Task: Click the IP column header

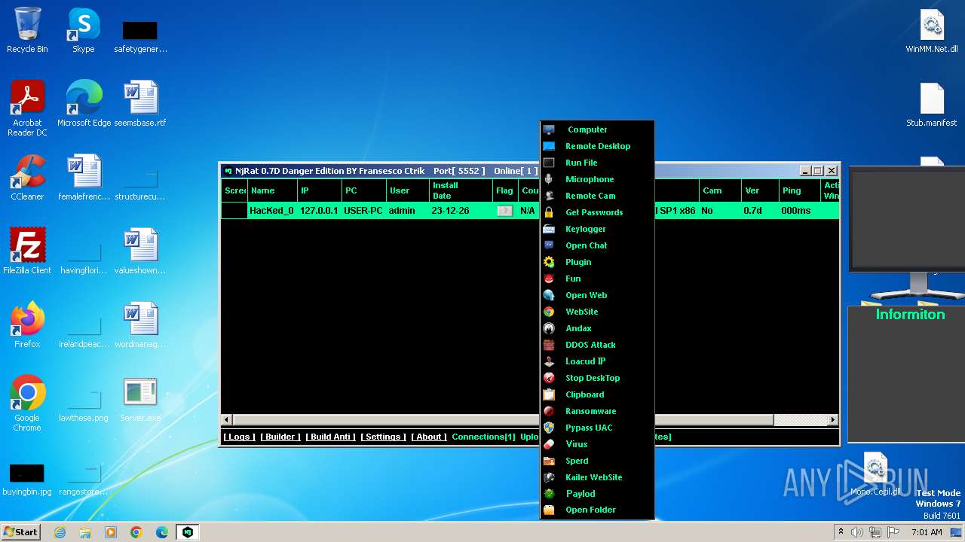Action: 319,190
